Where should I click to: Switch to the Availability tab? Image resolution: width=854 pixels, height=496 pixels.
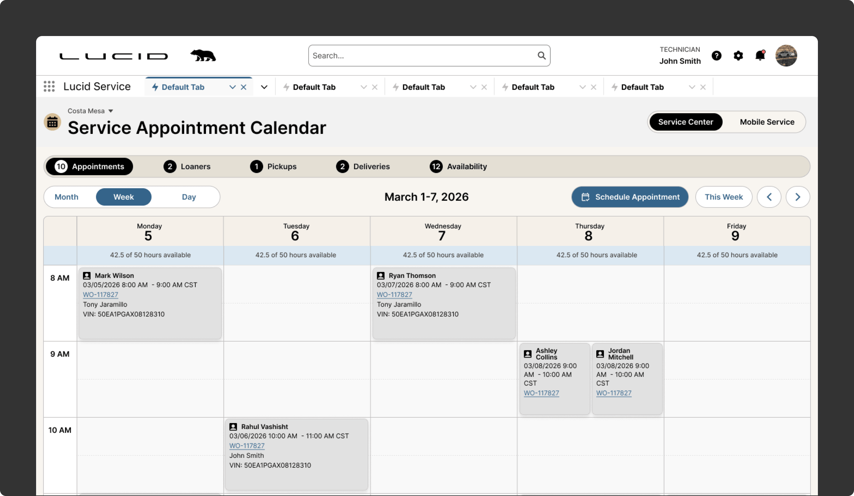(458, 166)
